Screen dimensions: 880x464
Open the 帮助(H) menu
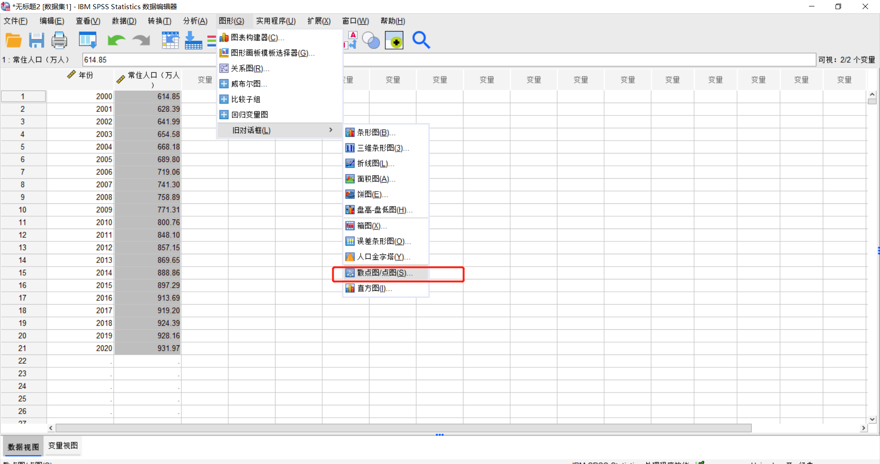pos(393,21)
